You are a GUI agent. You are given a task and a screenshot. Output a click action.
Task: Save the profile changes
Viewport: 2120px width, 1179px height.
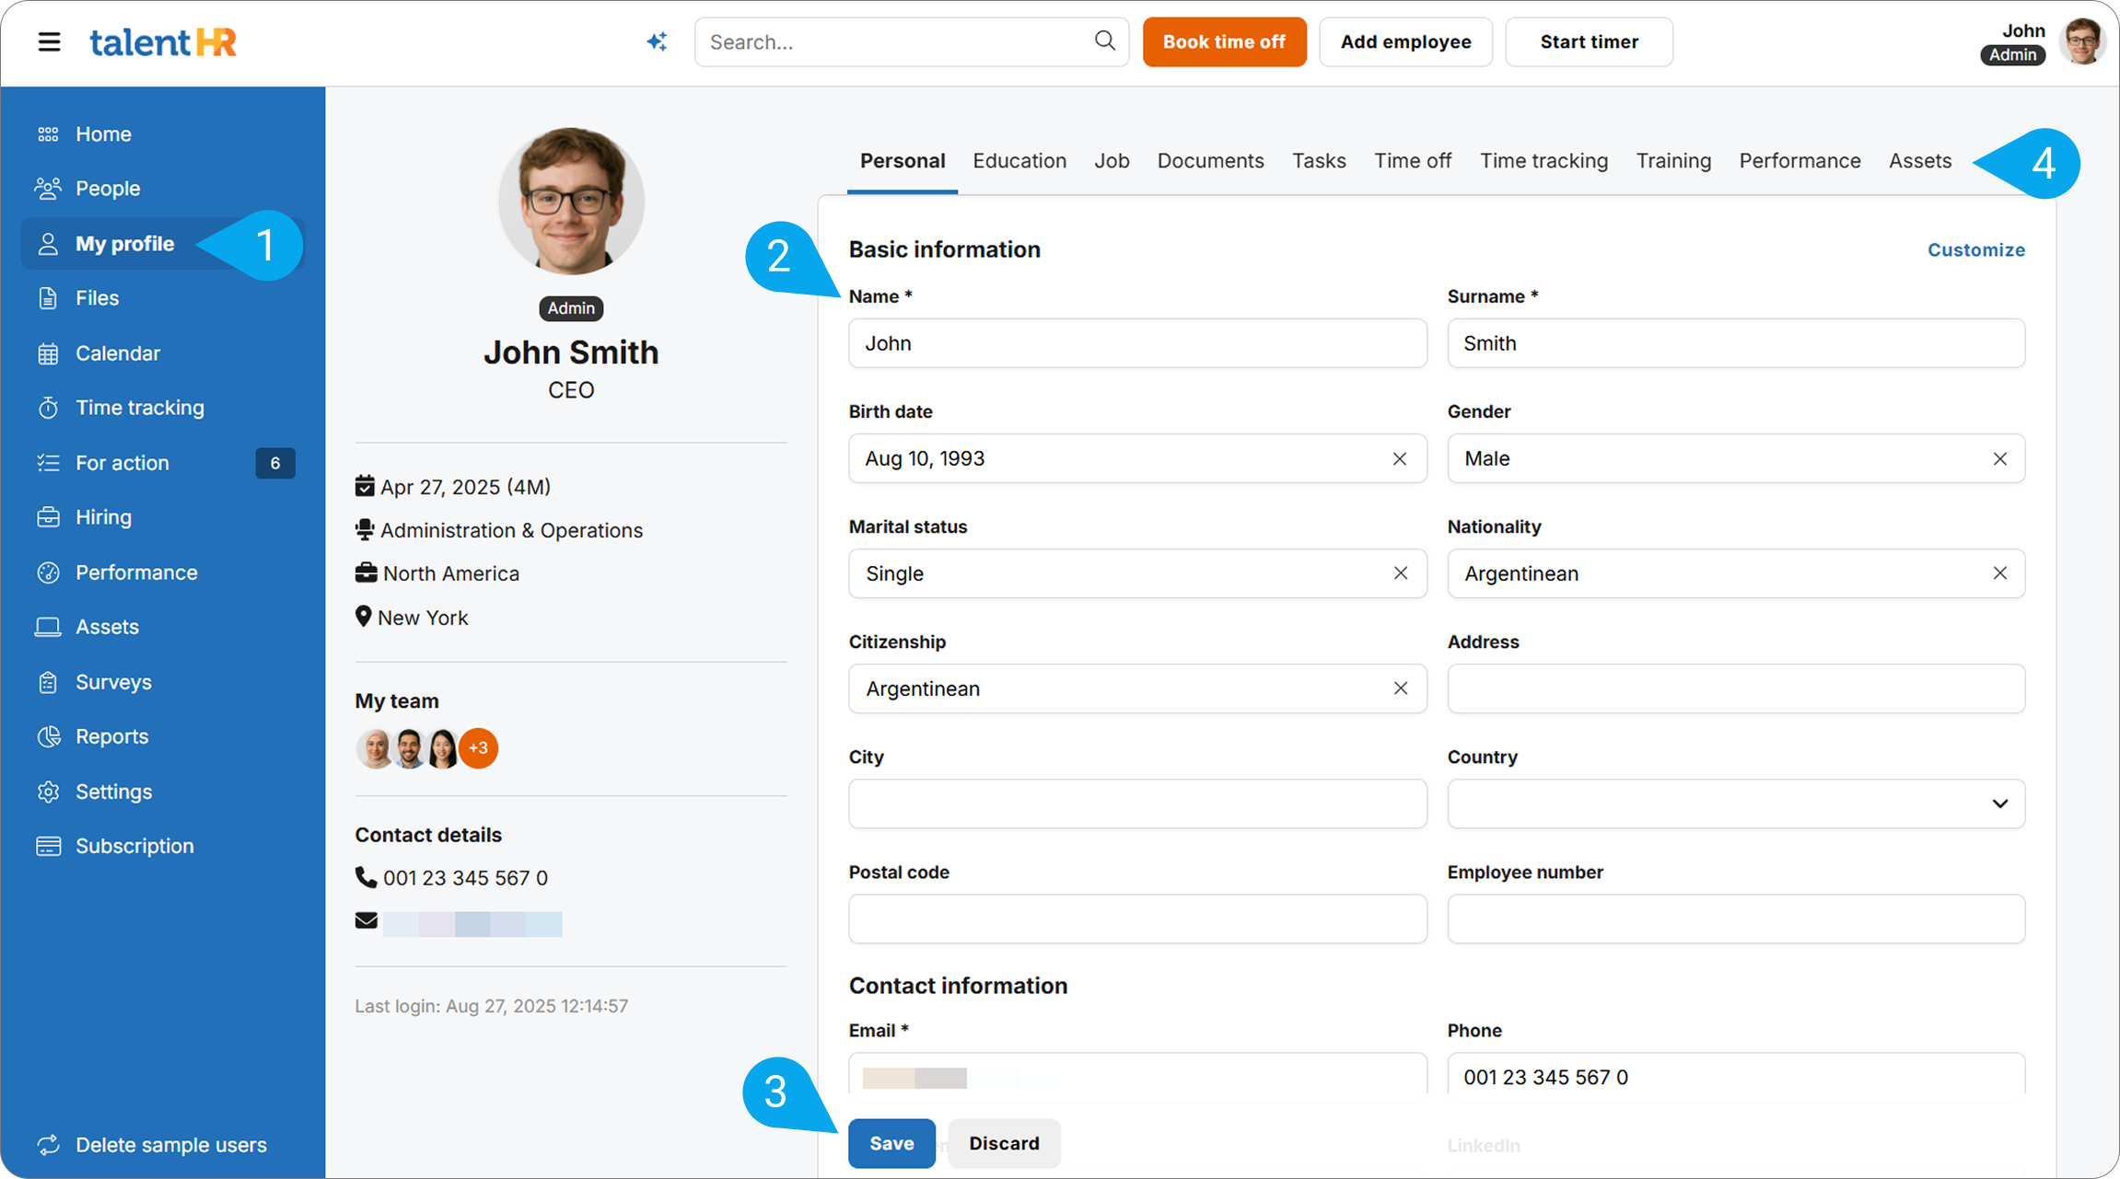(x=891, y=1143)
